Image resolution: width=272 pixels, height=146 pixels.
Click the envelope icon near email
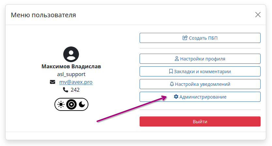(x=53, y=82)
